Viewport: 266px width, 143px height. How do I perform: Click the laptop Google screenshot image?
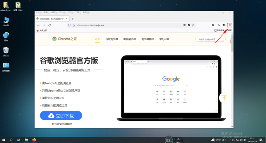pyautogui.click(x=171, y=88)
